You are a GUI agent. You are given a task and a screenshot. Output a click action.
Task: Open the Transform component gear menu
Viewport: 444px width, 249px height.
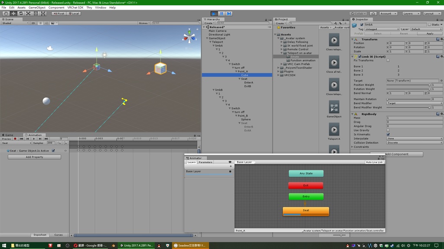tap(442, 39)
